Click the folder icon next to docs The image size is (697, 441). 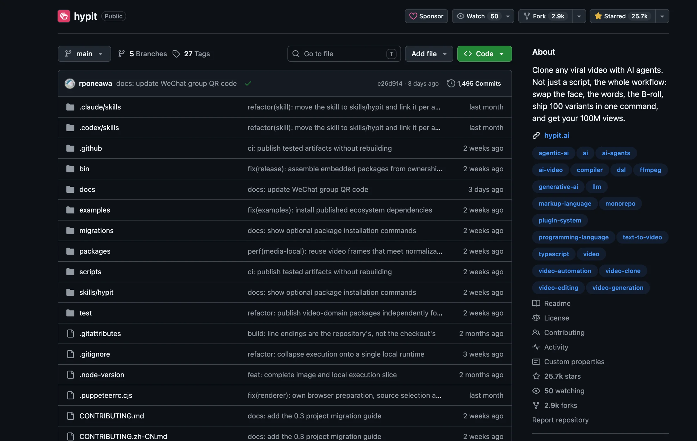(x=70, y=190)
